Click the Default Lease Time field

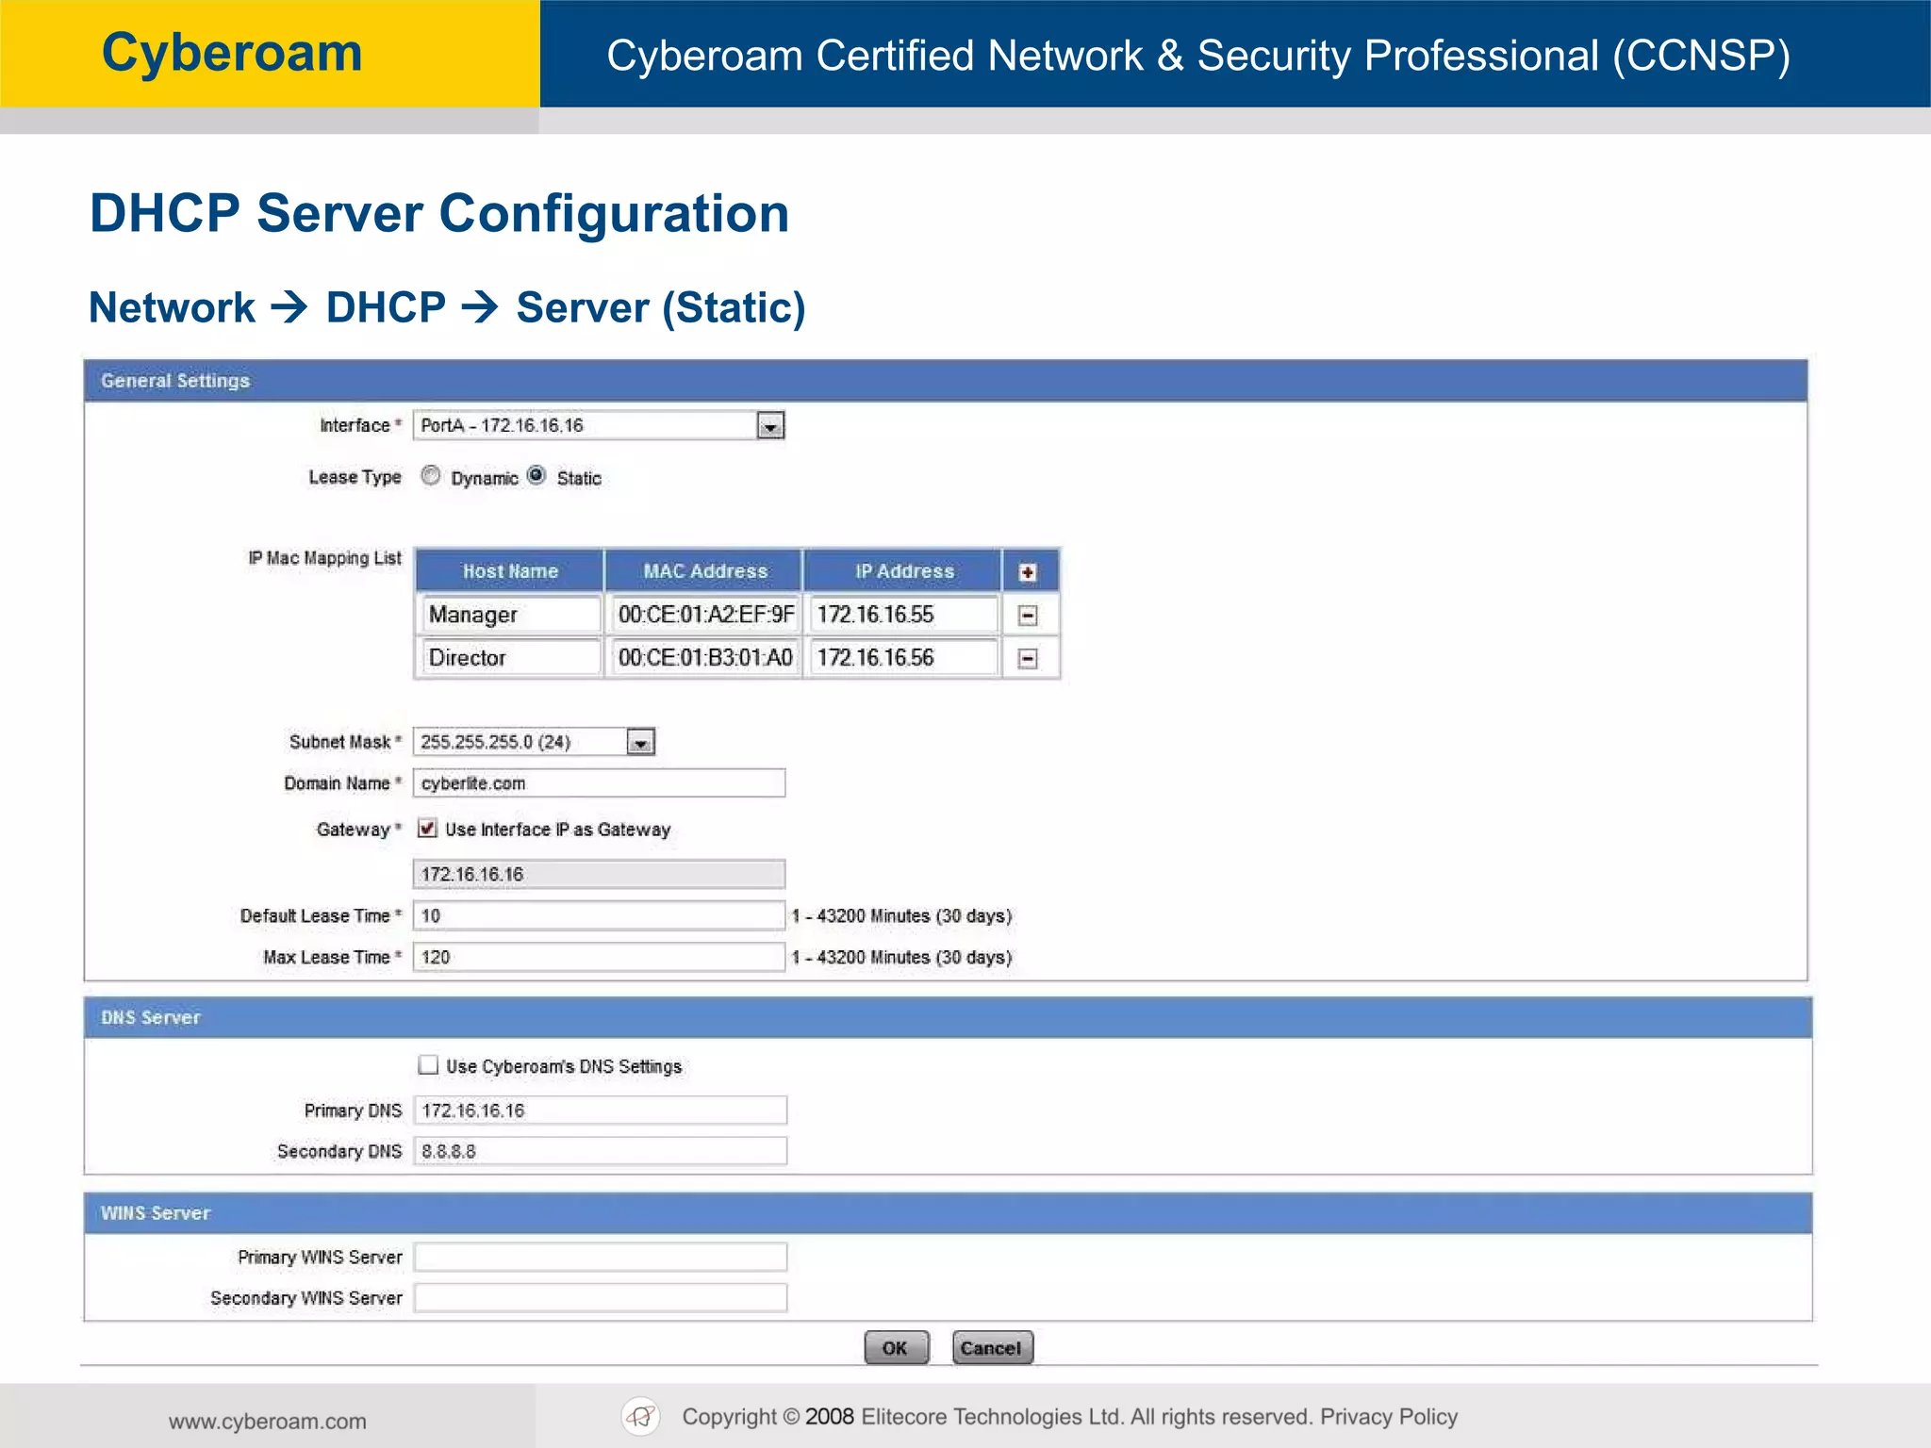click(x=600, y=915)
